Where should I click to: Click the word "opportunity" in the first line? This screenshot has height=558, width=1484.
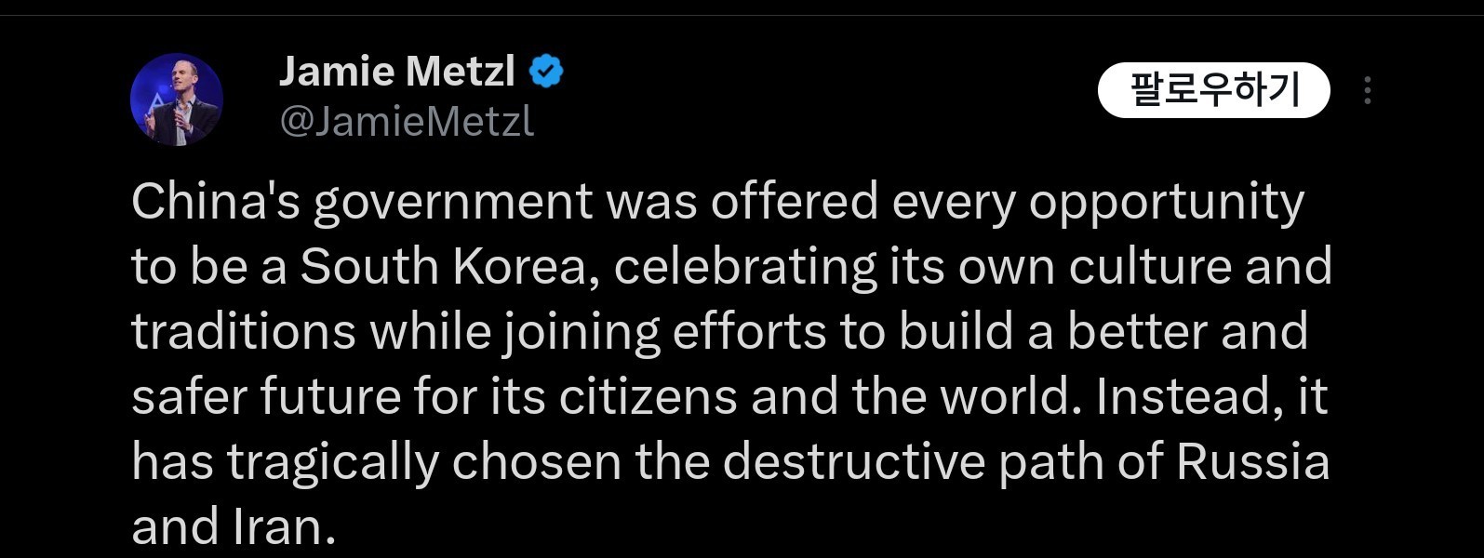pyautogui.click(x=1166, y=202)
